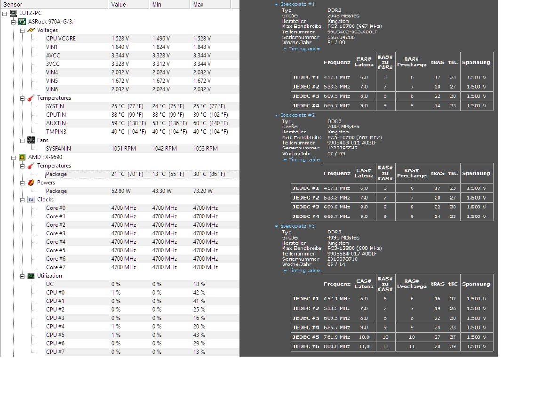Collapse the Steckplatz #3 memory slot section
This screenshot has width=542, height=407.
pos(277,226)
